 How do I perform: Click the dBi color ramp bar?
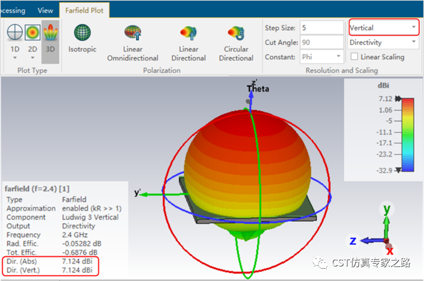pyautogui.click(x=408, y=135)
